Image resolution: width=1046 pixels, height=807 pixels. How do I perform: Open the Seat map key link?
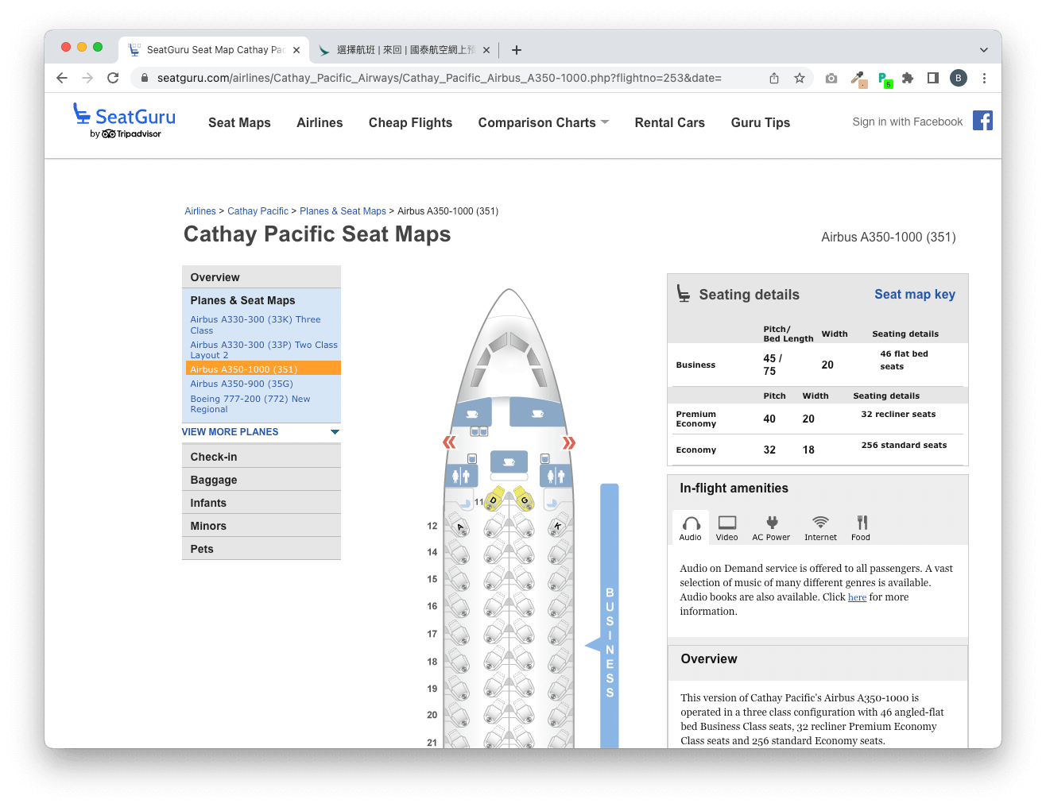914,294
